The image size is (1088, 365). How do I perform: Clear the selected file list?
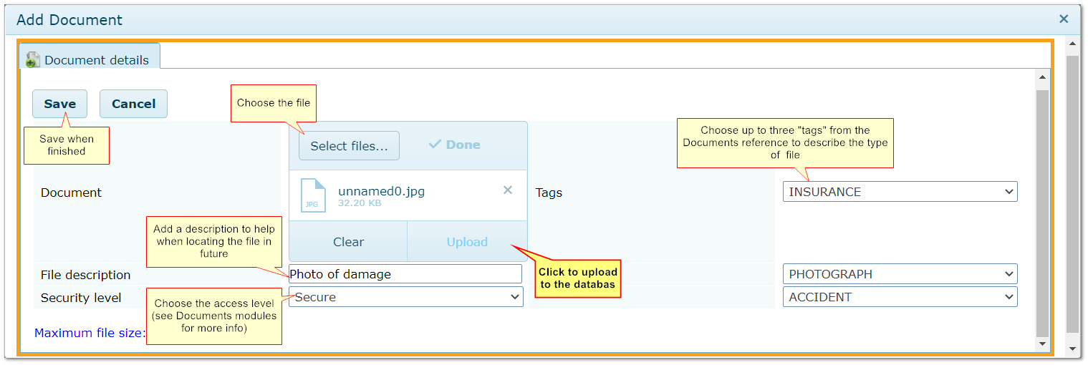[348, 242]
